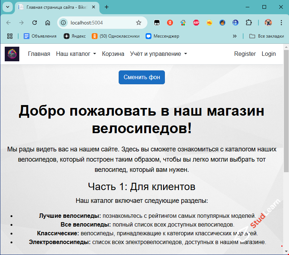Click the Register link
289x255 pixels.
[245, 54]
